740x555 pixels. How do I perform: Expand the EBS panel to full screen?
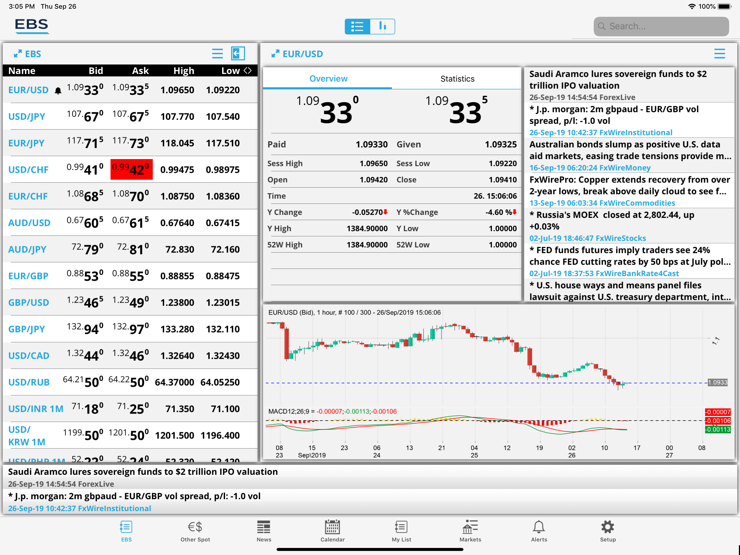[x=18, y=54]
